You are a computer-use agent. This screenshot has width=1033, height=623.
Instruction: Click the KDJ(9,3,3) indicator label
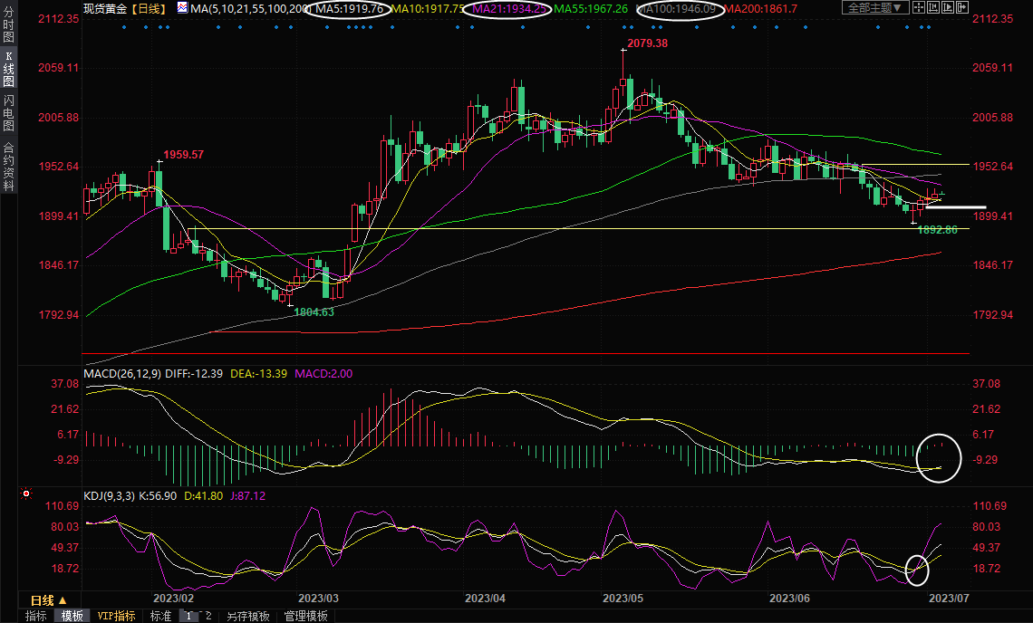click(x=108, y=495)
